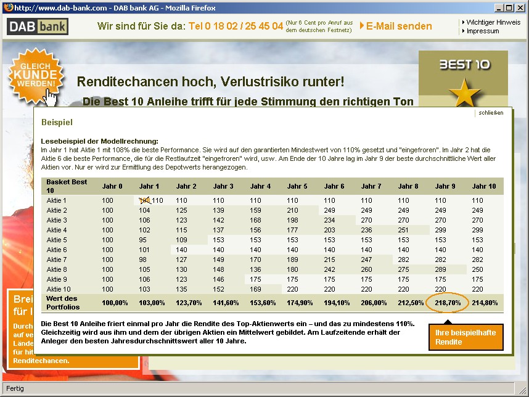Click the Jahr 1 column header
Image resolution: width=529 pixels, height=397 pixels.
[x=149, y=186]
